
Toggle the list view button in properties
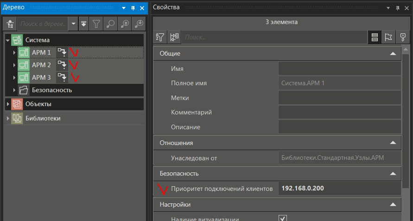pos(375,37)
